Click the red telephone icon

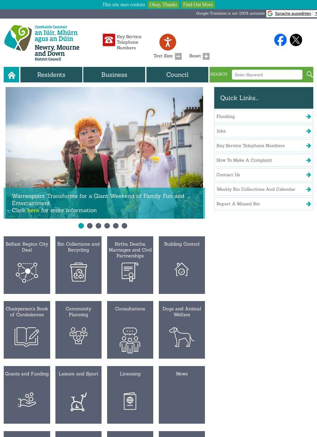pyautogui.click(x=109, y=40)
